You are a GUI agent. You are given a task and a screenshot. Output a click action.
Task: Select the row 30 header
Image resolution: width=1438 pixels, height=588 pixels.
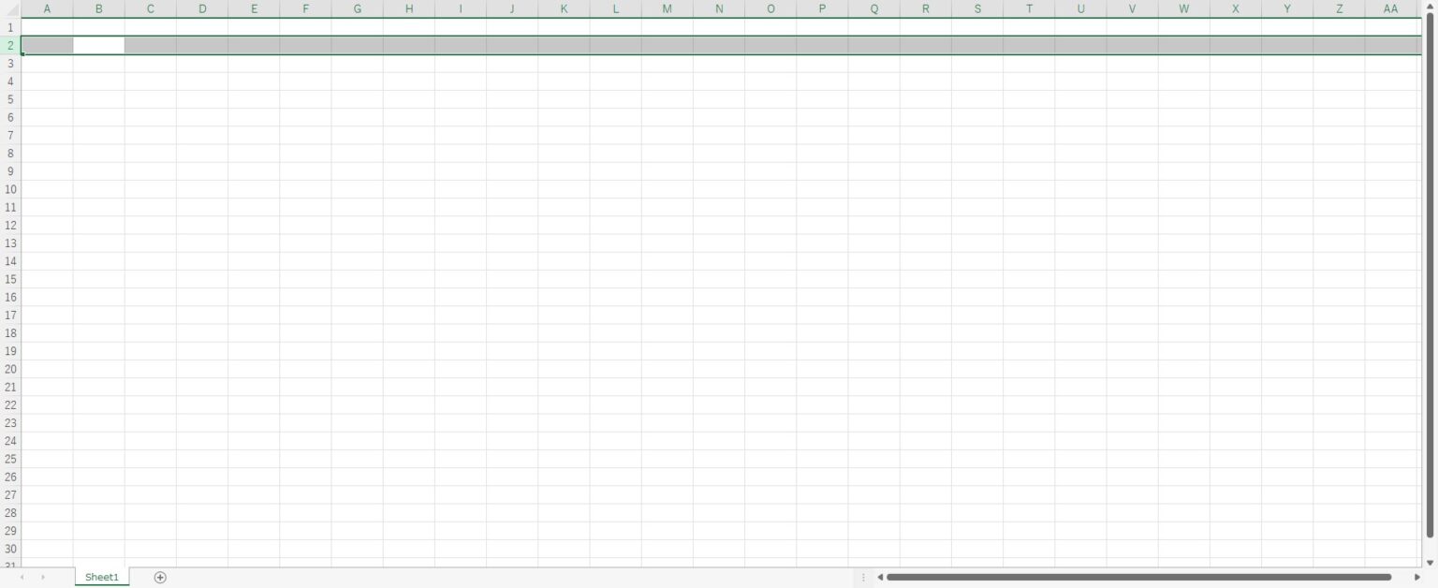click(x=10, y=549)
